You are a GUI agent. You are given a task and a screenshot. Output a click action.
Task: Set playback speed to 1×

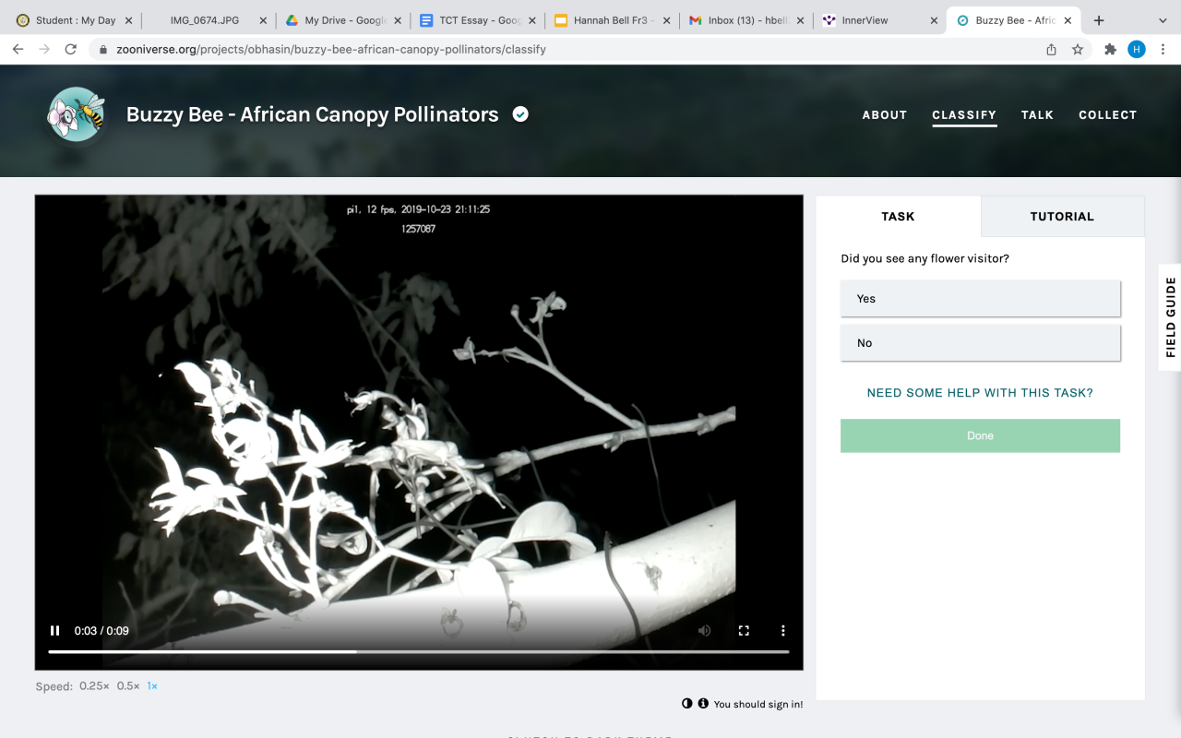(152, 686)
